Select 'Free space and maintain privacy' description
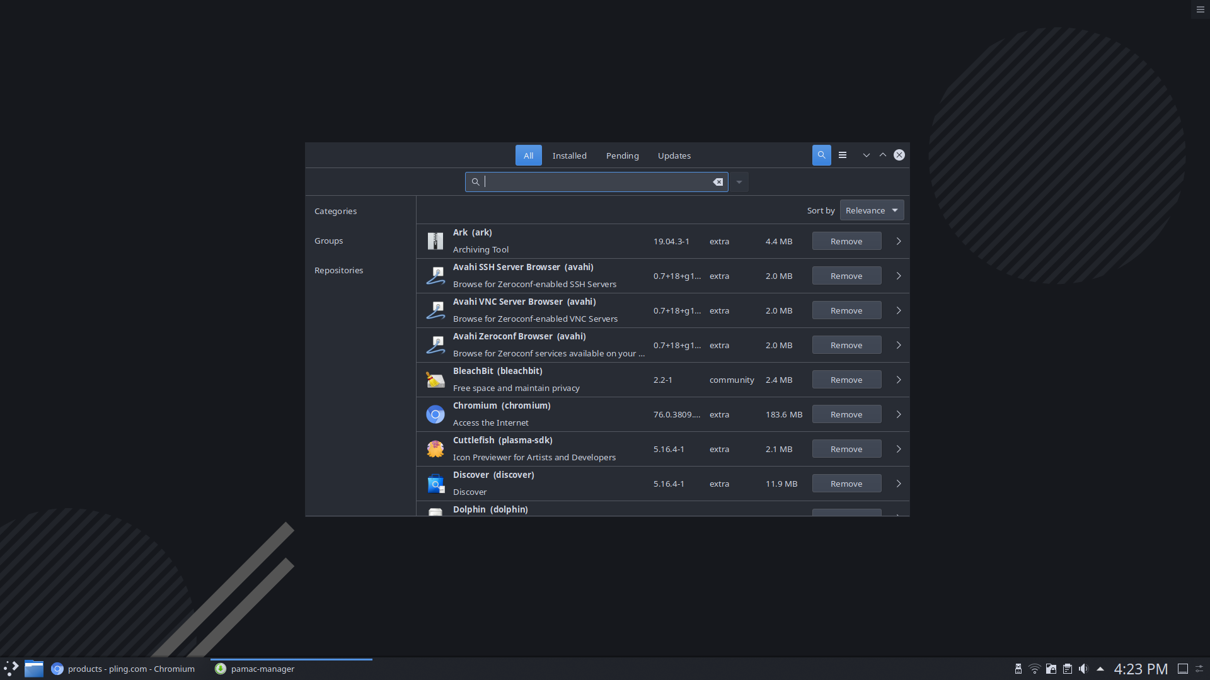 point(516,388)
